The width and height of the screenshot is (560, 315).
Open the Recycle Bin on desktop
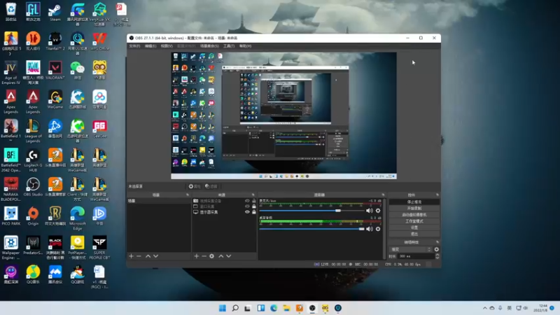pyautogui.click(x=10, y=12)
